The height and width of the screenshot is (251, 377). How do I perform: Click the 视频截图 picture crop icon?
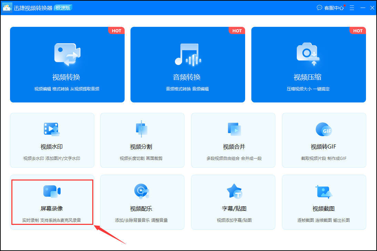tap(324, 192)
